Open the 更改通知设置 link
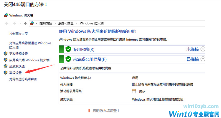This screenshot has height=118, width=221. [19, 54]
